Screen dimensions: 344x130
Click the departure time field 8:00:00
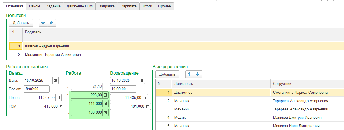(x=37, y=89)
